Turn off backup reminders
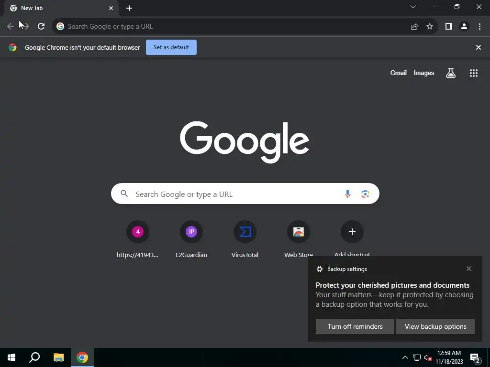Screen dimensions: 490x367 click(355, 326)
